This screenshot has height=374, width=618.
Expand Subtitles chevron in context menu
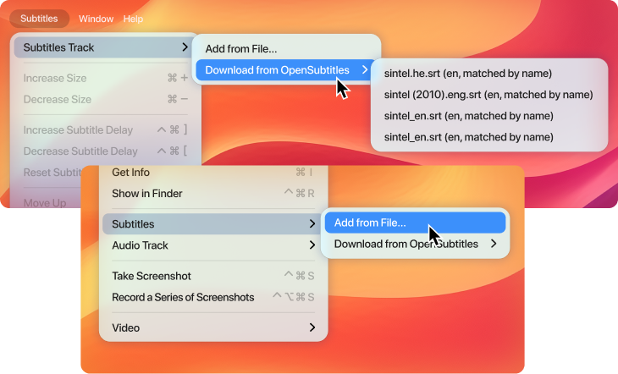coord(312,224)
